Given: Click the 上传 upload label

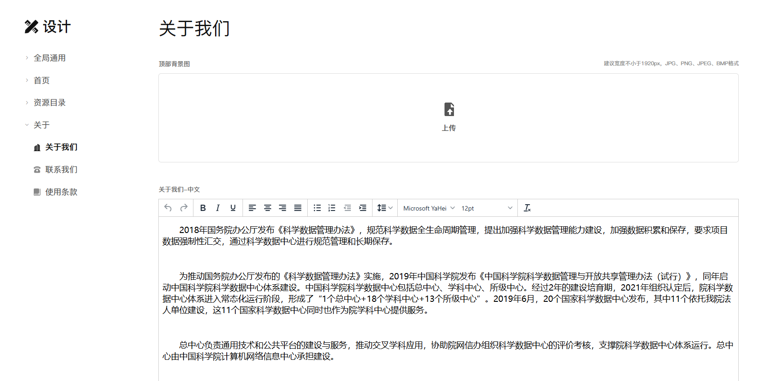Looking at the screenshot, I should 449,128.
